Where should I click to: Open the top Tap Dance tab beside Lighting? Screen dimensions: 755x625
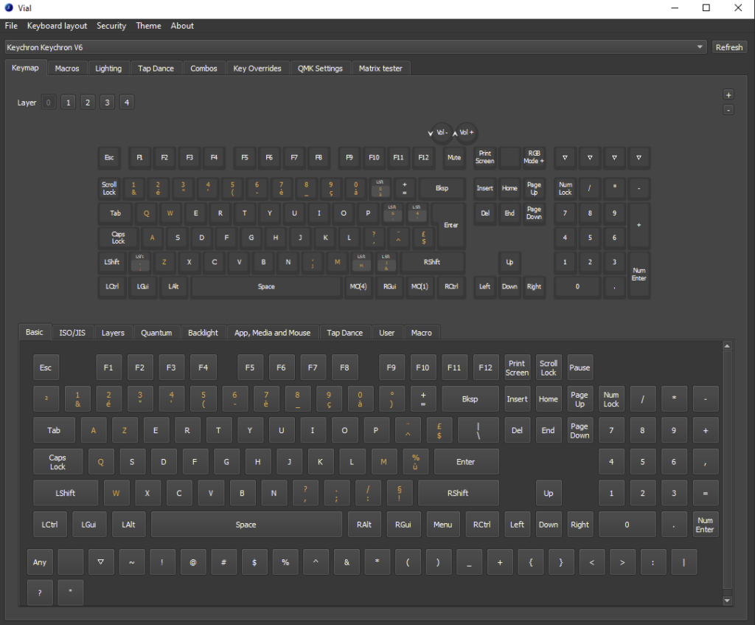pos(156,69)
